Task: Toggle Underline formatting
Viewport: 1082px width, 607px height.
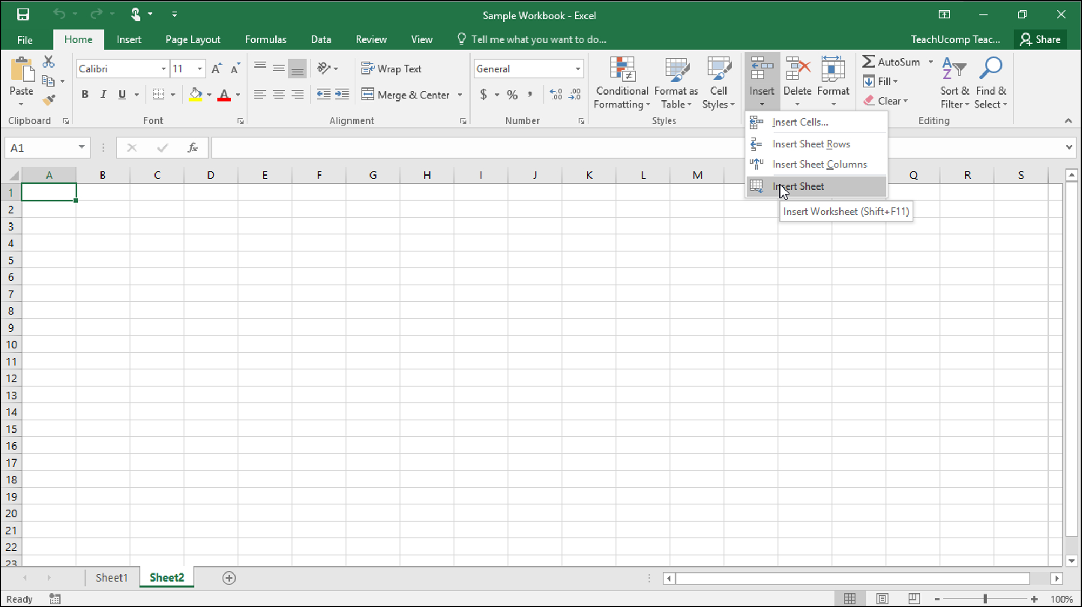Action: tap(122, 94)
